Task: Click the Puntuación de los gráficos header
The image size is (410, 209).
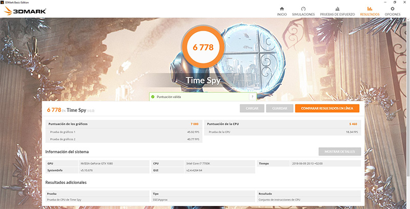Action: 68,124
